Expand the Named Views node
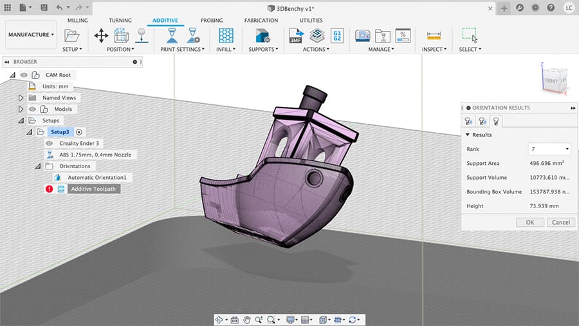The width and height of the screenshot is (579, 326). (21, 98)
